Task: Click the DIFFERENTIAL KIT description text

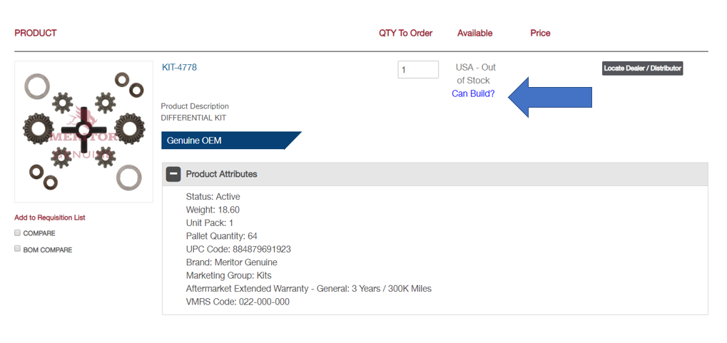Action: point(193,118)
